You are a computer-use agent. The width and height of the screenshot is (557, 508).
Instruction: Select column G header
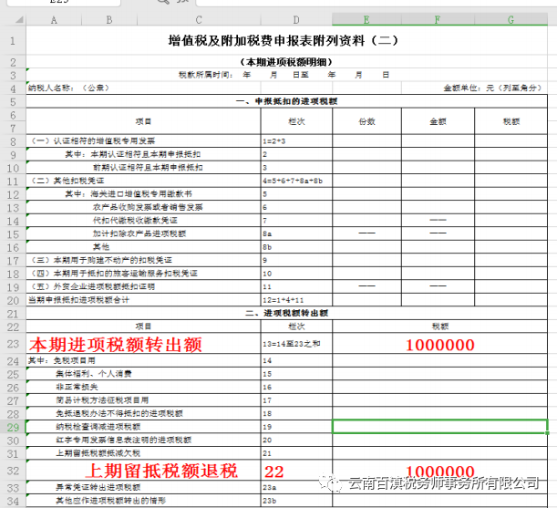click(x=511, y=20)
